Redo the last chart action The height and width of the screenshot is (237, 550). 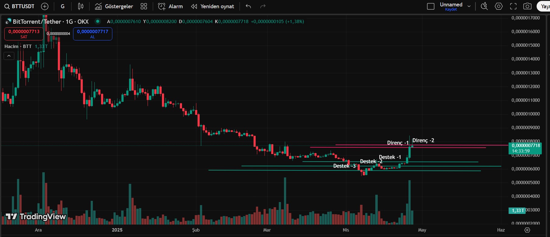pos(263,6)
